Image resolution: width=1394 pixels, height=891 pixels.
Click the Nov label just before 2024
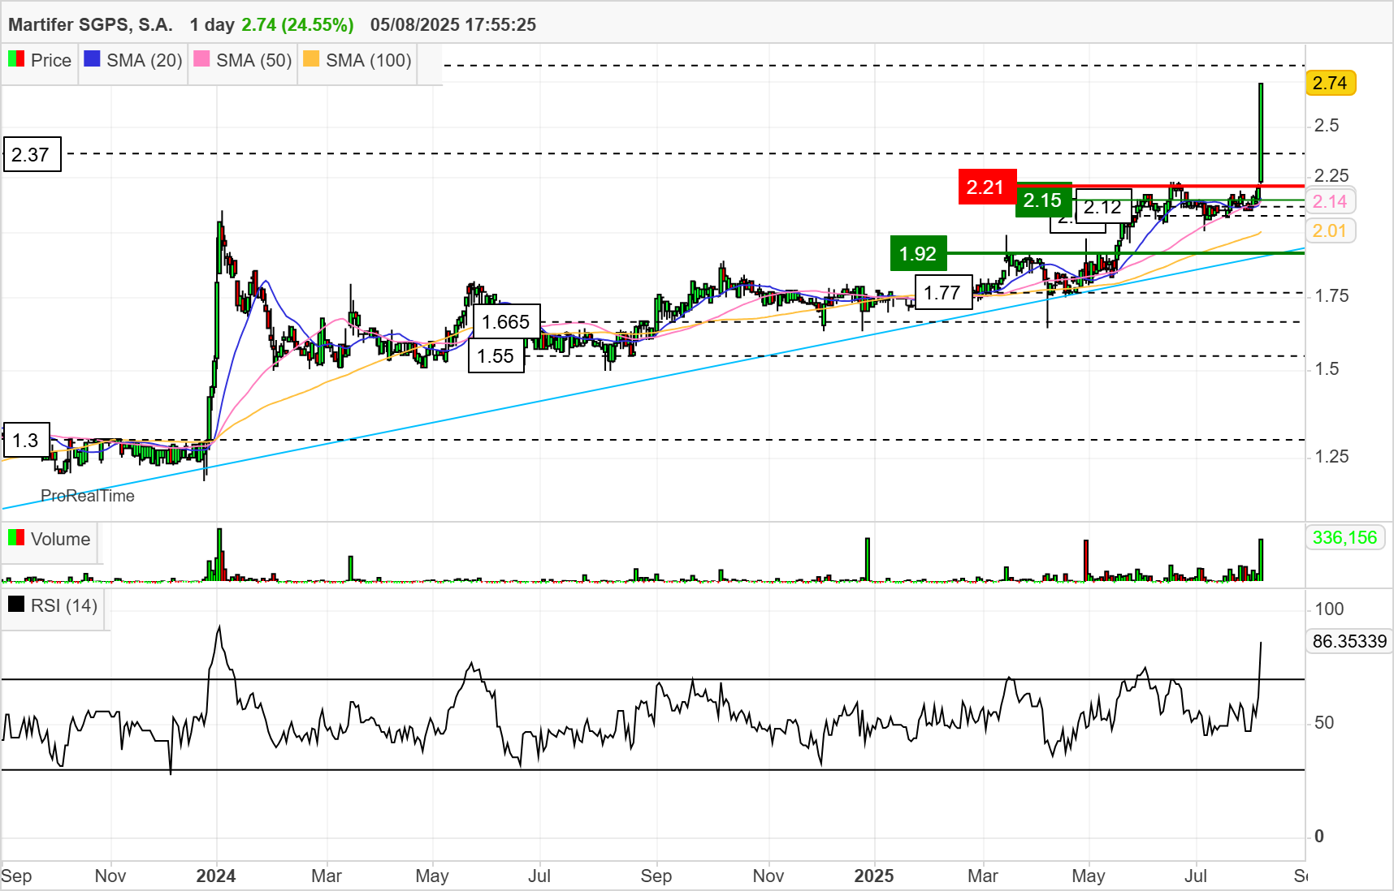click(110, 876)
